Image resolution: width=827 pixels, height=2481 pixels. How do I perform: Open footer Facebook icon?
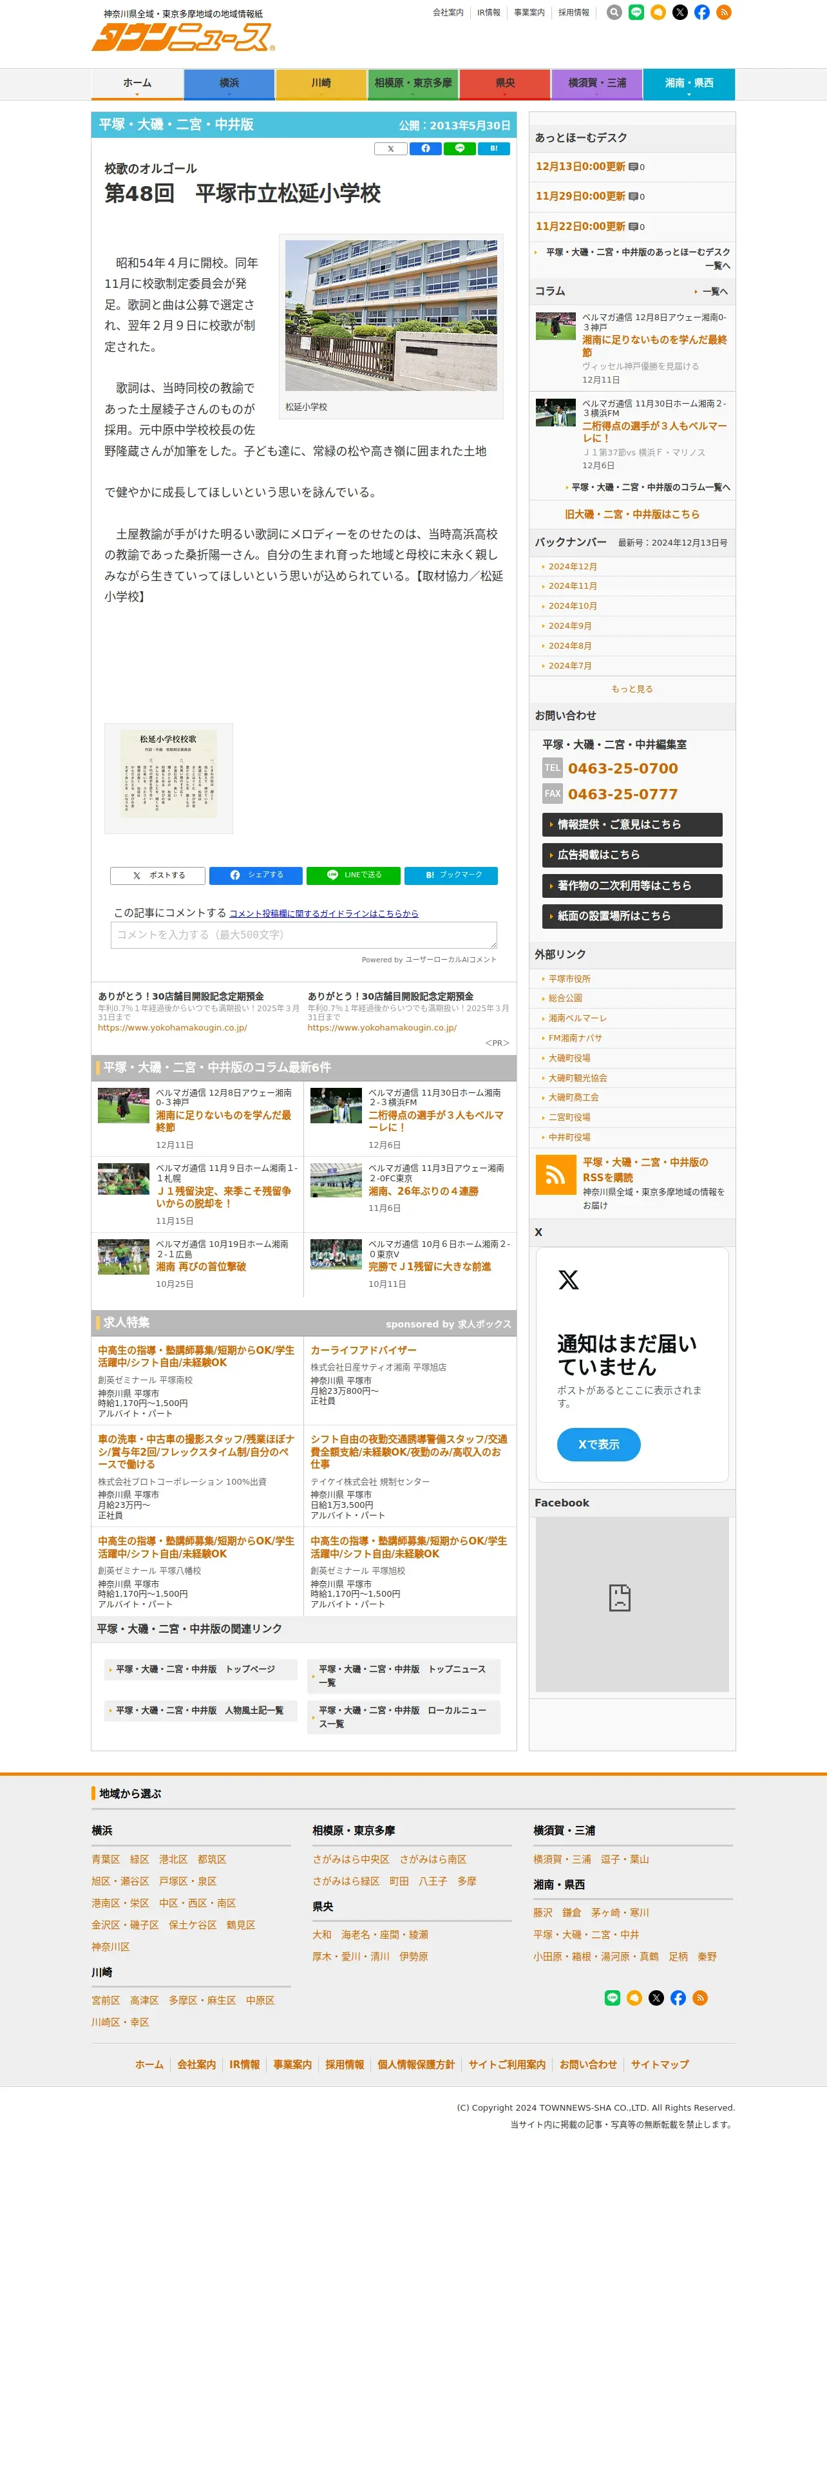point(678,1997)
